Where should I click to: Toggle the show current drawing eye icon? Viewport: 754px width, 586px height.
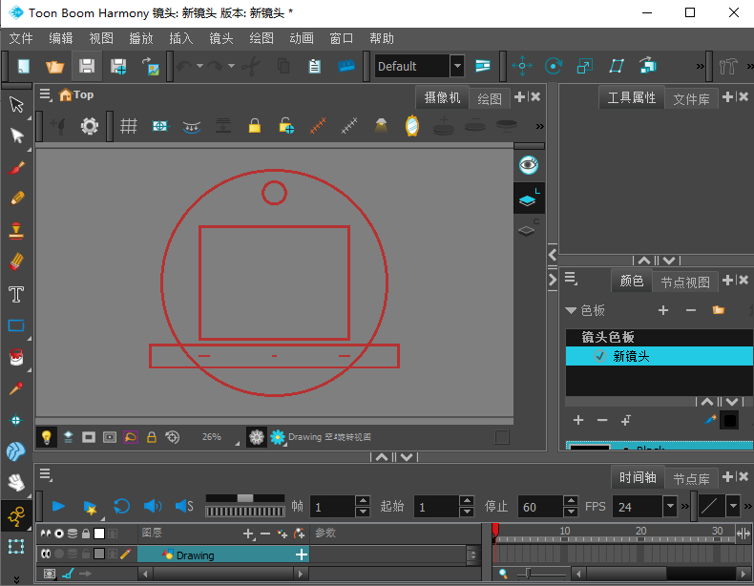coord(529,165)
